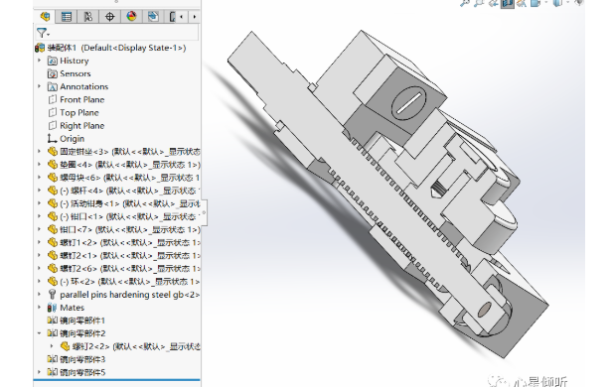Viewport: 609px width, 387px height.
Task: Click the 螺母块<6> part icon
Action: 53,178
